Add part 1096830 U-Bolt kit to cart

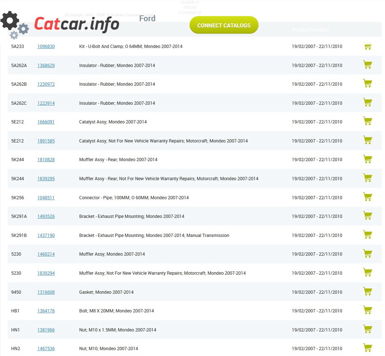(x=367, y=47)
